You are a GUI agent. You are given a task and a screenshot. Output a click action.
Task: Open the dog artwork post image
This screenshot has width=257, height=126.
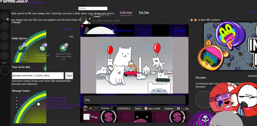pos(134,65)
